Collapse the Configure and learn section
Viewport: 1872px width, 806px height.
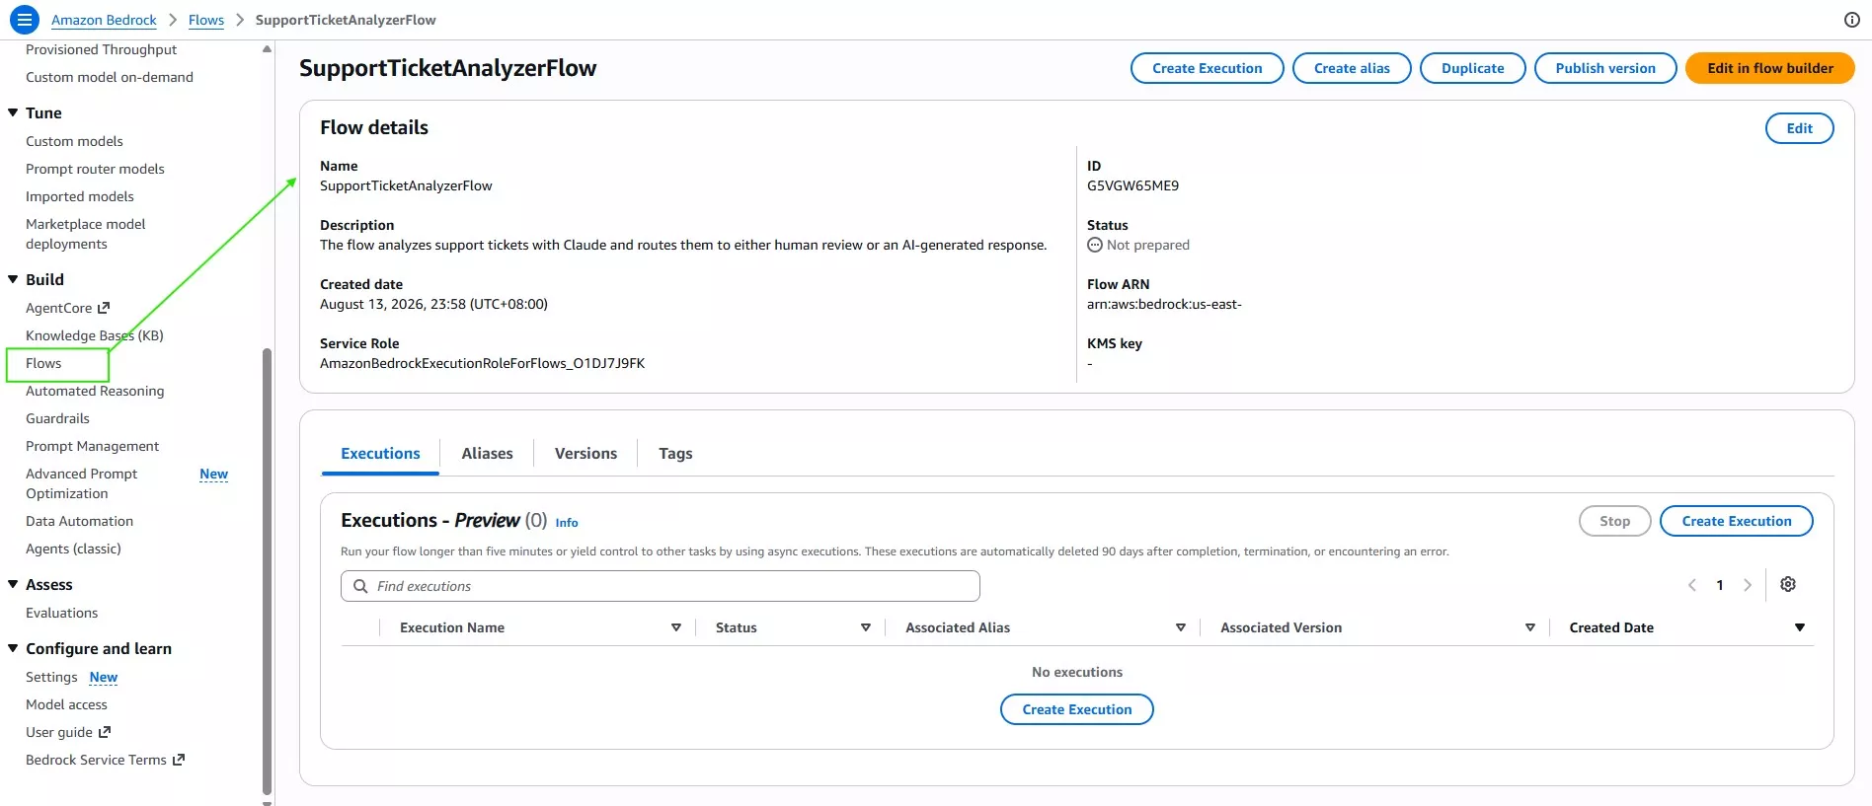[x=13, y=648]
